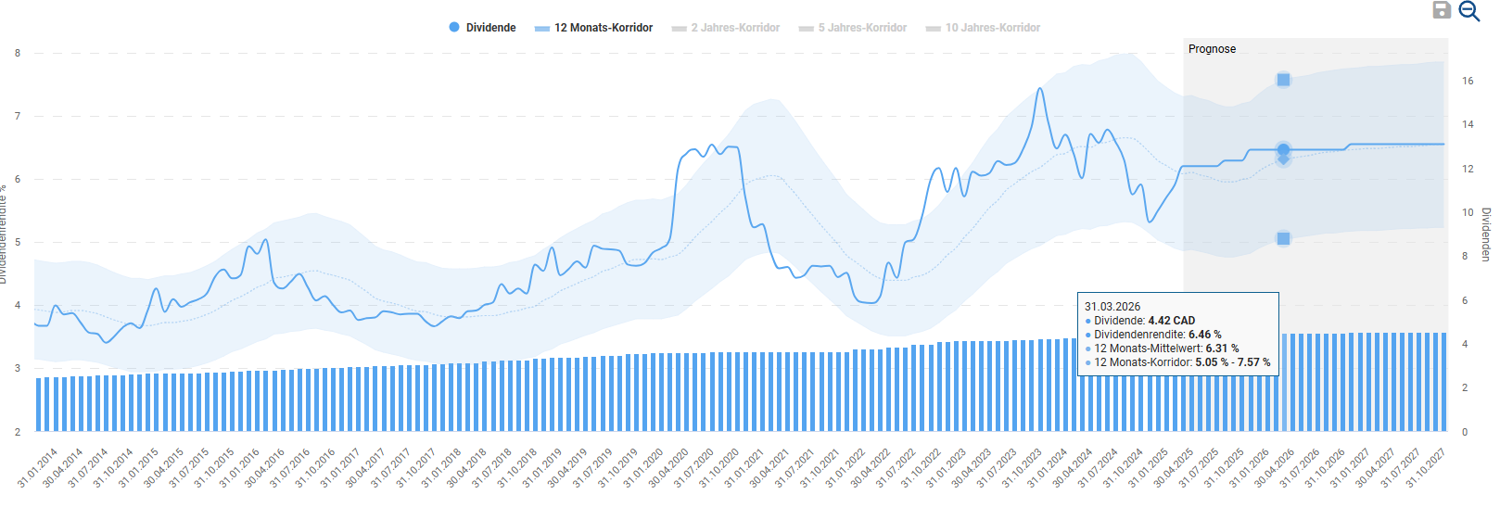This screenshot has width=1500, height=507.
Task: Select the lower corridor square marker in forecast
Action: (x=1283, y=239)
